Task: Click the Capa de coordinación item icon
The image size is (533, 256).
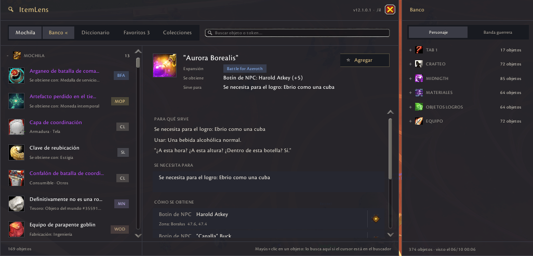Action: 16,127
